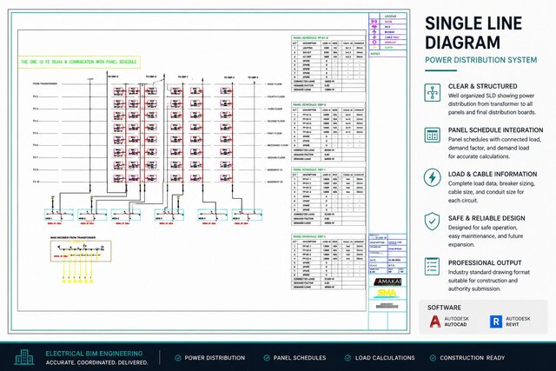Click the Notes label under the Legend
Image resolution: width=556 pixels, height=371 pixels.
pos(375,54)
